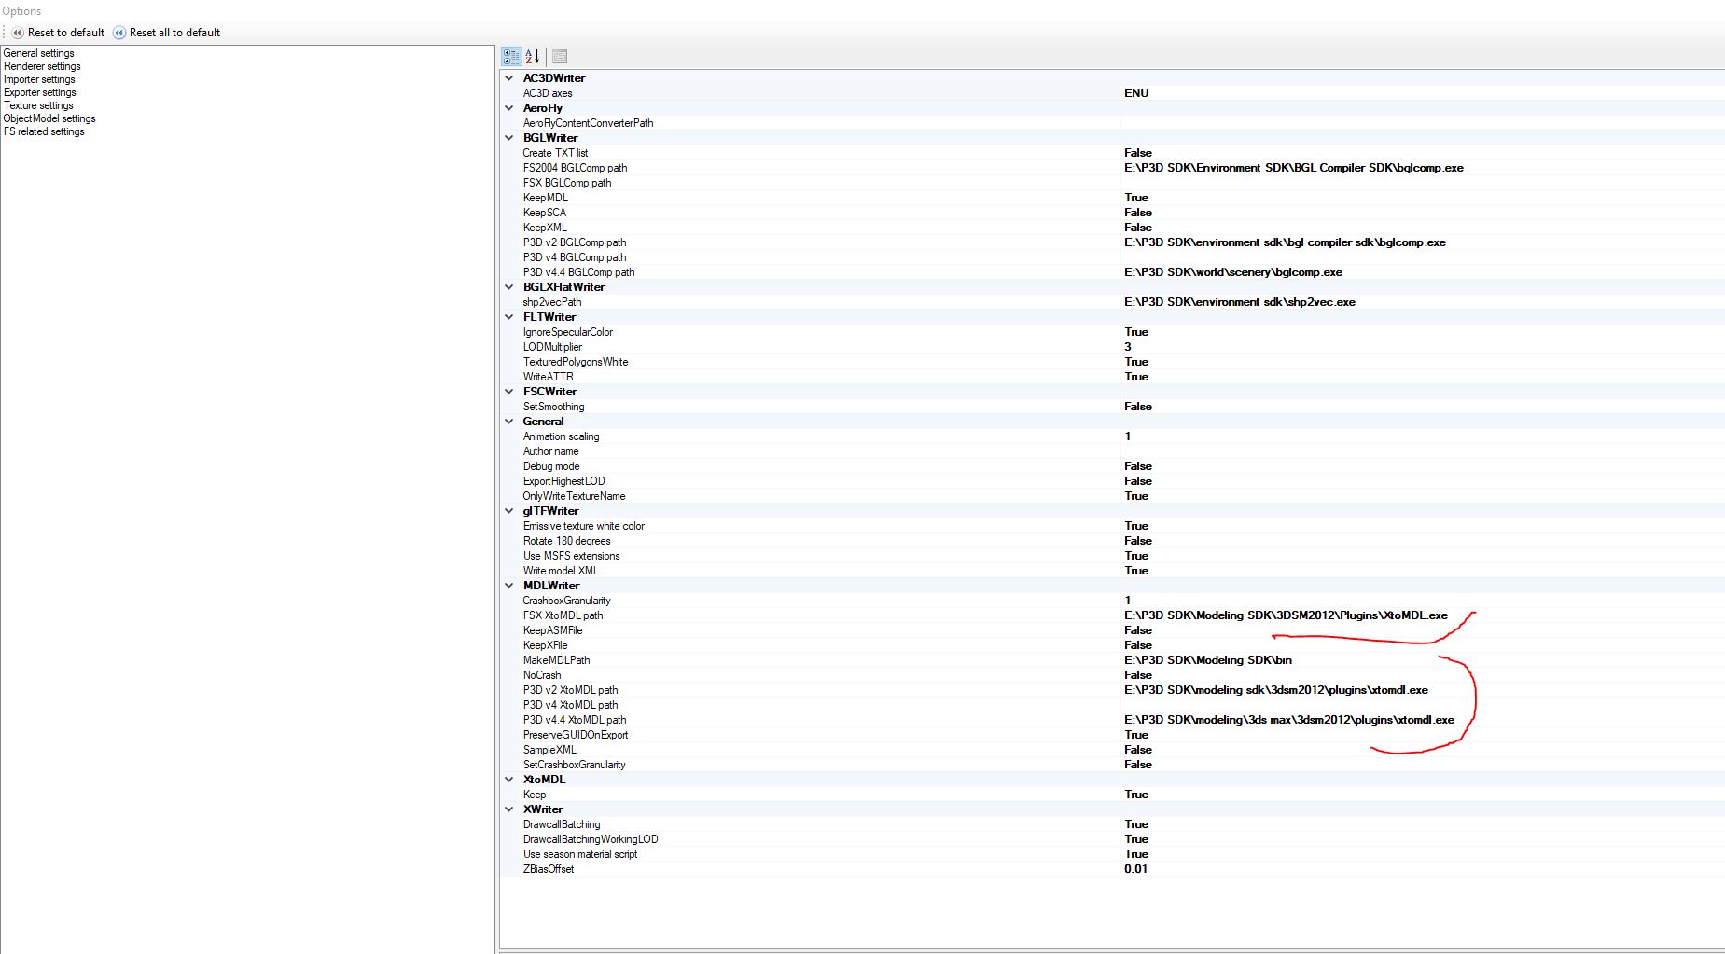
Task: Collapse the XWriter section chevron
Action: tap(509, 809)
